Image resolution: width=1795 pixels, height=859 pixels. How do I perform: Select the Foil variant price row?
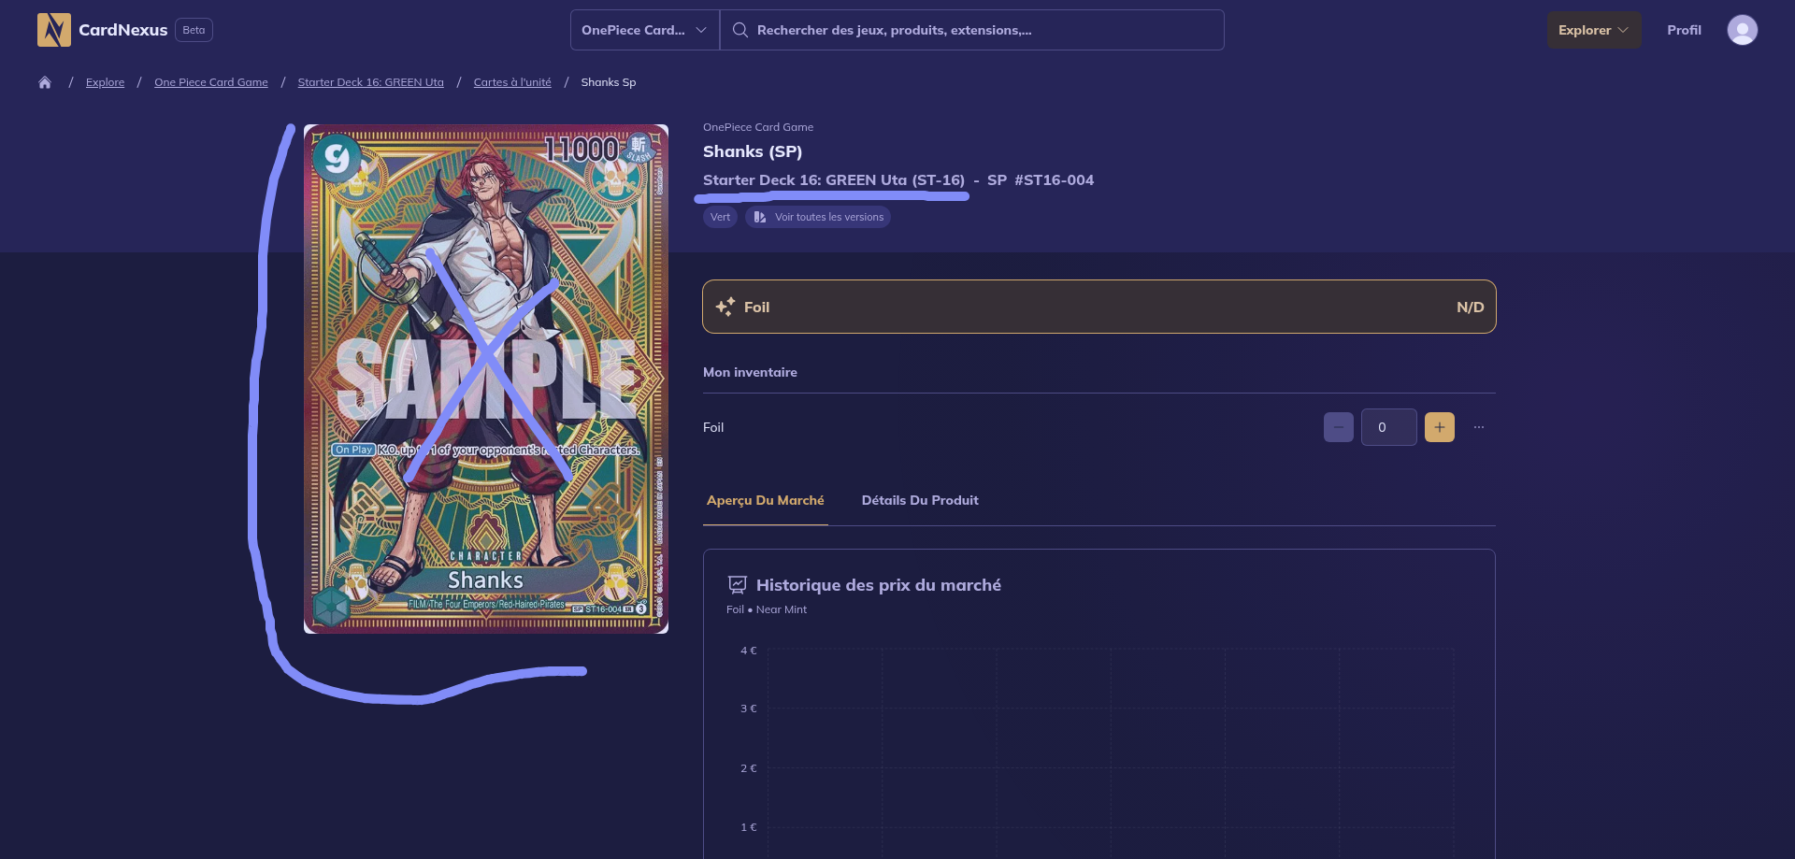[1099, 307]
